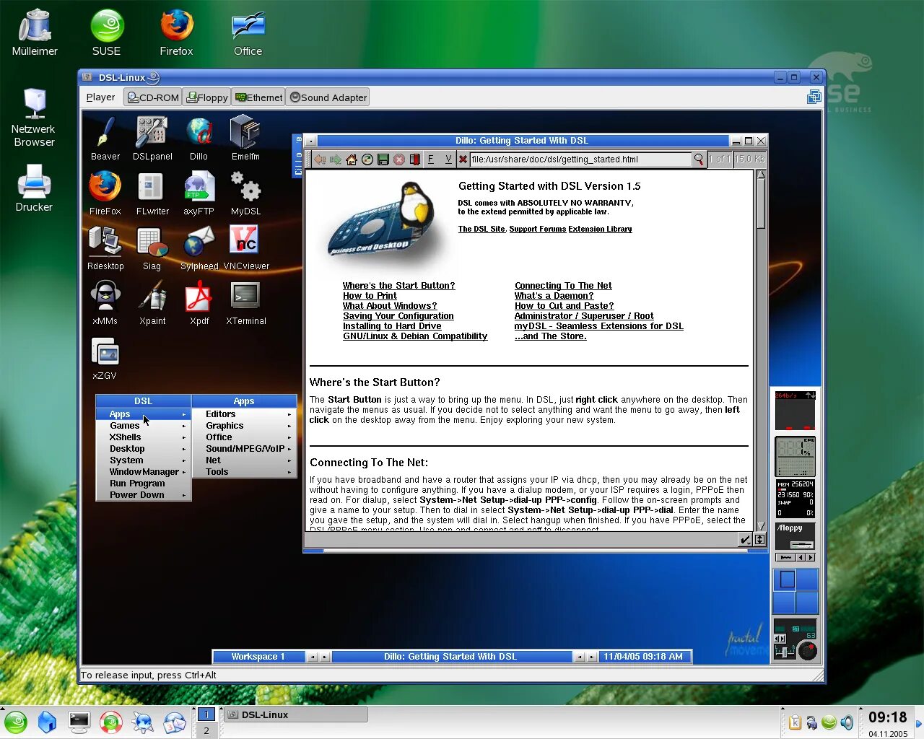
Task: Click the DSL-Linux taskbar entry
Action: 295,714
